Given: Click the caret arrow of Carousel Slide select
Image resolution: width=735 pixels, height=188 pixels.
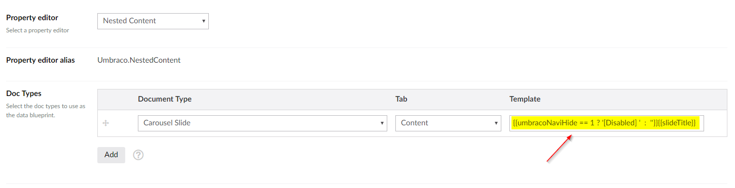Looking at the screenshot, I should (381, 123).
